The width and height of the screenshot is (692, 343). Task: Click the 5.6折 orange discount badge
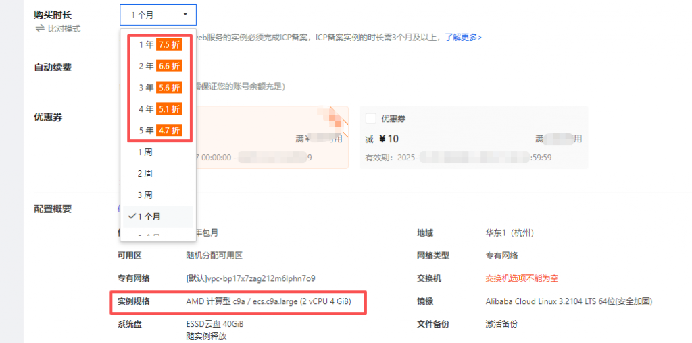point(169,88)
